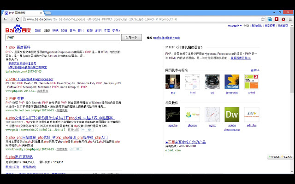The width and height of the screenshot is (295, 184).
Task: Open result 1 php_百度百科
Action: point(18,47)
